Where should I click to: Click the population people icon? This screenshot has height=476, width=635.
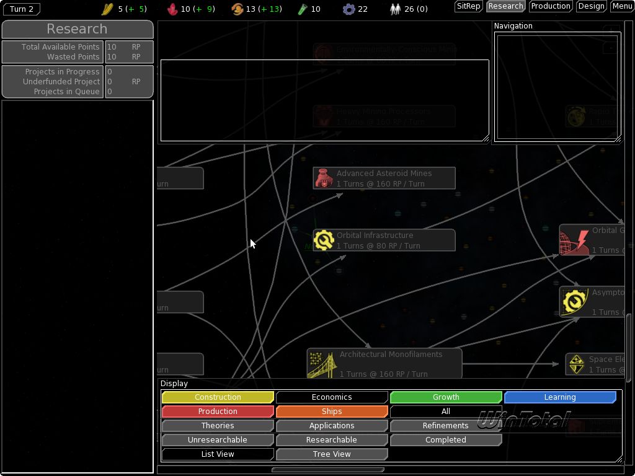[395, 9]
